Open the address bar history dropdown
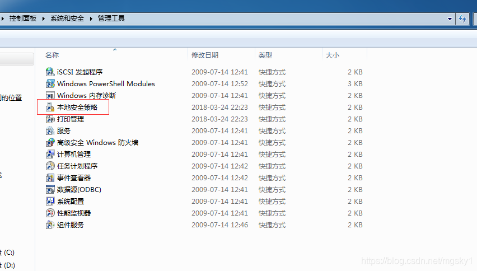This screenshot has height=271, width=477. pyautogui.click(x=450, y=19)
